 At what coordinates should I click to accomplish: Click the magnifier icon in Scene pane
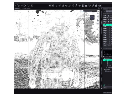(x=104, y=11)
